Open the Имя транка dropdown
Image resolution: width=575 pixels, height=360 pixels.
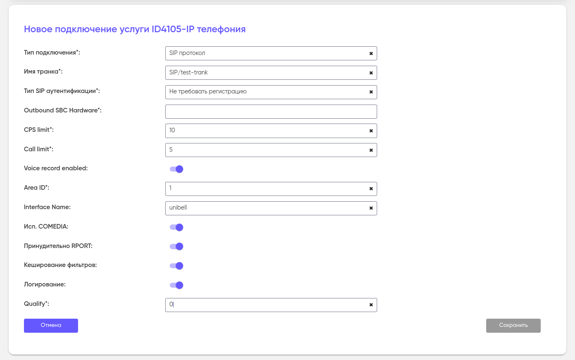(264, 73)
